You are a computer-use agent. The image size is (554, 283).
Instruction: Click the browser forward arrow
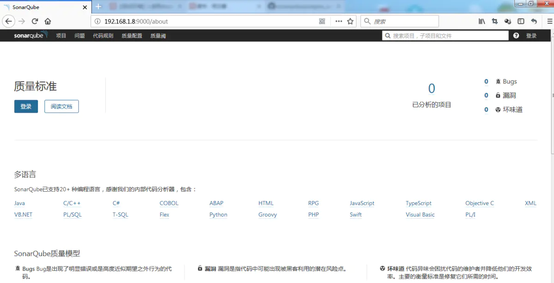coord(22,21)
